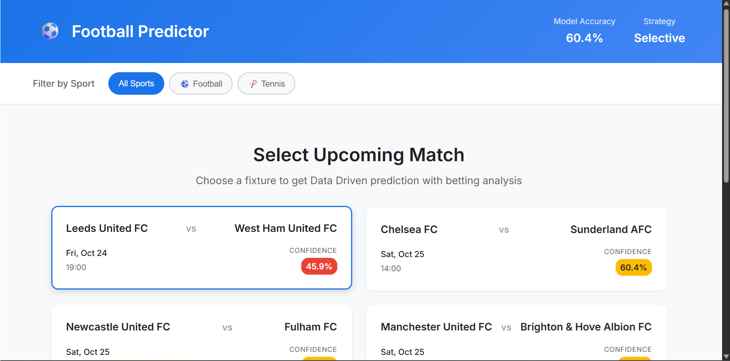Click the confidence badge under Newcastle vs Fulham
The height and width of the screenshot is (361, 730).
[320, 359]
